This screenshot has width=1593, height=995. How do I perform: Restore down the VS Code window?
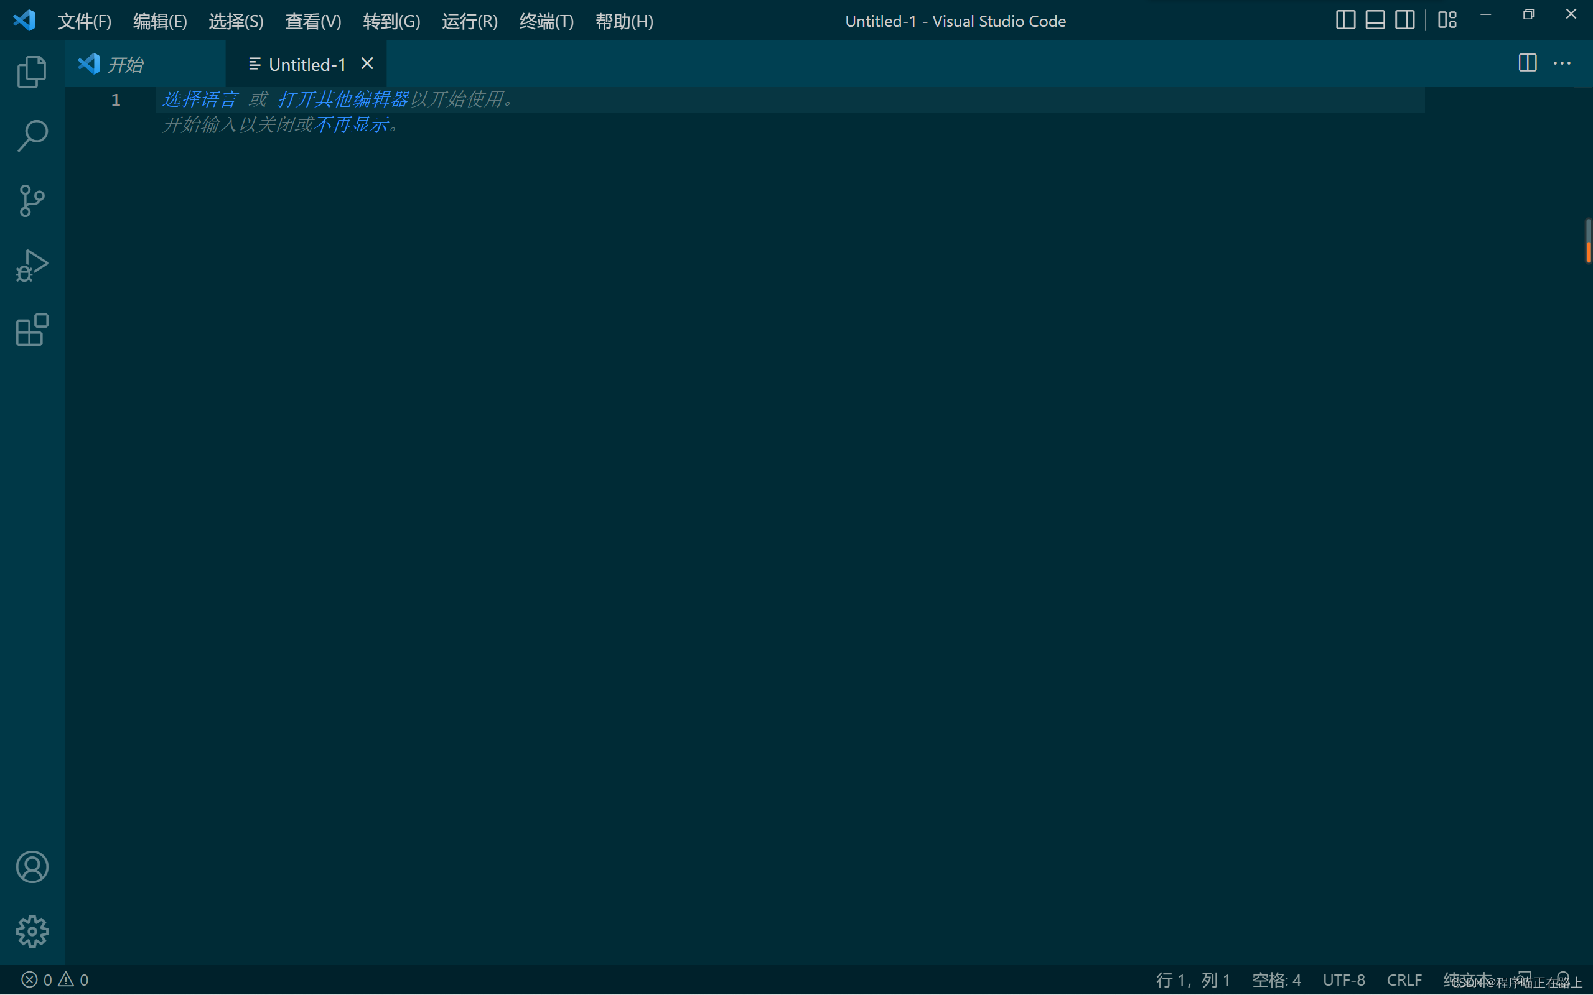tap(1528, 14)
